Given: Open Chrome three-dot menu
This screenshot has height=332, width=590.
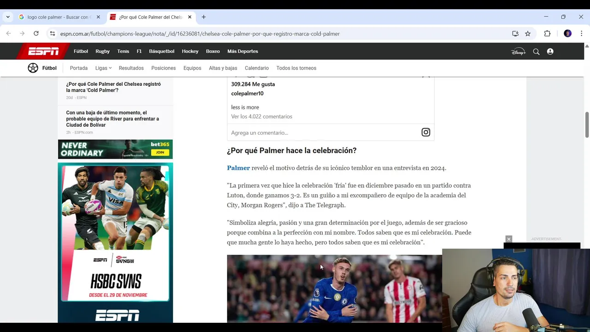Looking at the screenshot, I should click(581, 34).
